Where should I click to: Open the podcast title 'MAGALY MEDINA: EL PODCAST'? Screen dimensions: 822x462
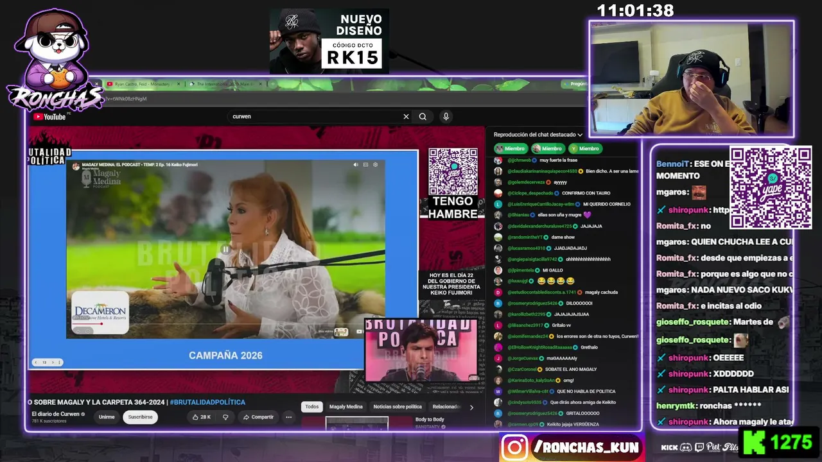pos(139,165)
